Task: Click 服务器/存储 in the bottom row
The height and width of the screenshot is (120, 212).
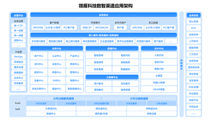Action: tap(101, 114)
